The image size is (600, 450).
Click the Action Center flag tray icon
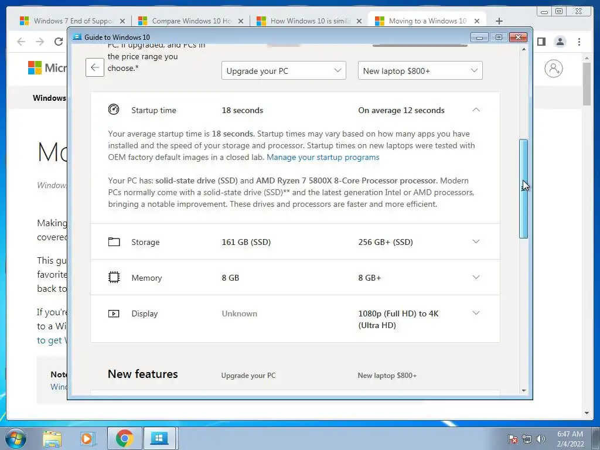(512, 439)
